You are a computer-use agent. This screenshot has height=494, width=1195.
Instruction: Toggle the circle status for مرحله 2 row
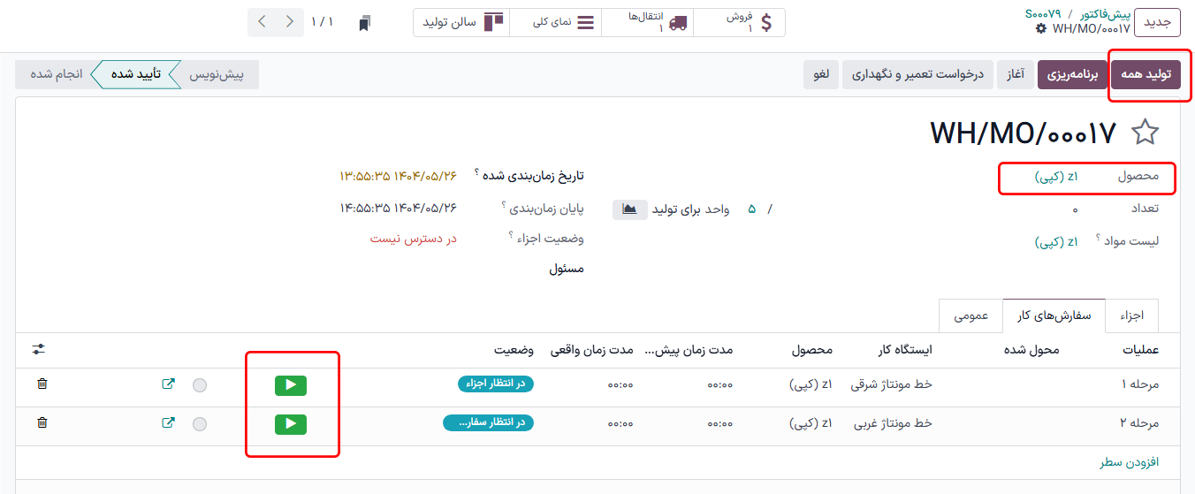tap(200, 424)
